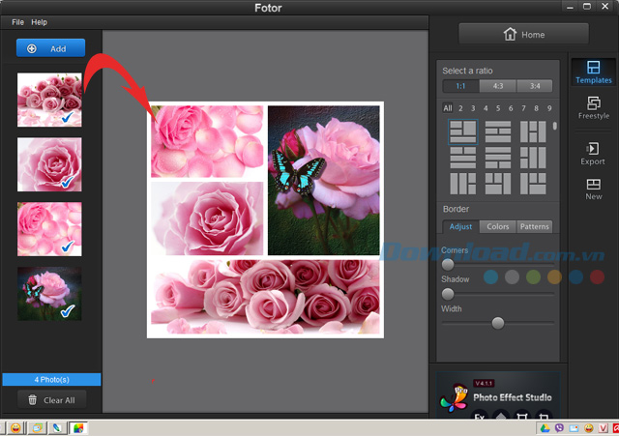619x436 pixels.
Task: Select the first collage layout template
Action: pyautogui.click(x=463, y=132)
